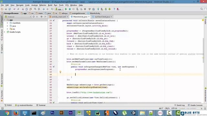The height and width of the screenshot is (116, 207).
Task: Open the File menu
Action: tap(2, 5)
